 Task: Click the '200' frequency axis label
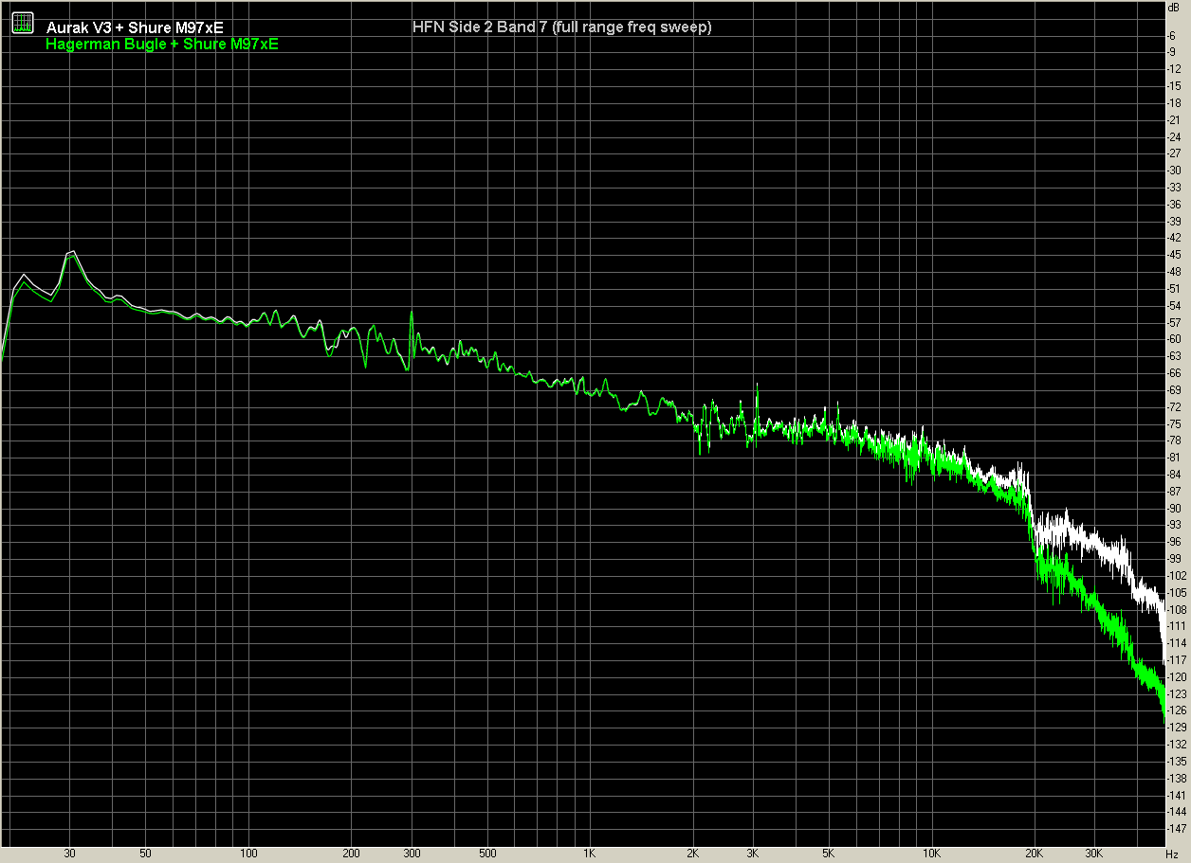click(x=352, y=854)
